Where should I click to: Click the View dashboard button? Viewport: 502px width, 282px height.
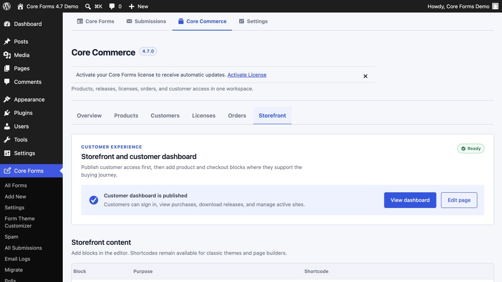[x=410, y=200]
